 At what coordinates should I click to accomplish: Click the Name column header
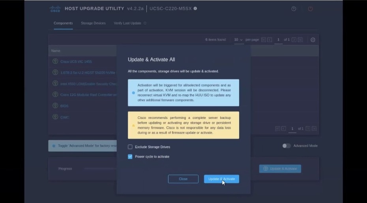point(56,51)
